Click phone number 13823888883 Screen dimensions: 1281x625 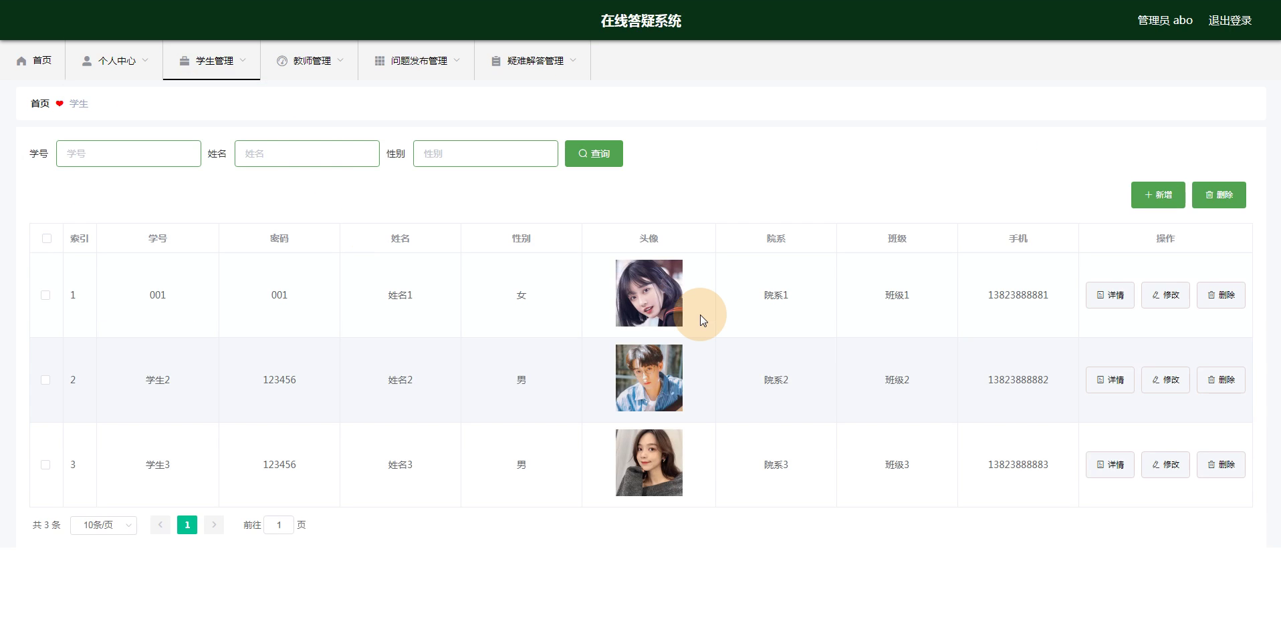click(1018, 465)
